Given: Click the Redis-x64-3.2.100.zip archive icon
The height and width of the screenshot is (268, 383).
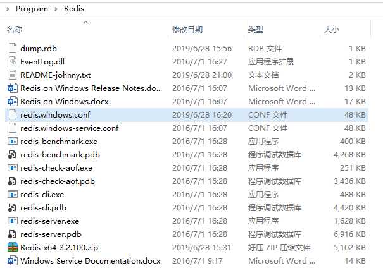Looking at the screenshot, I should (x=13, y=247).
